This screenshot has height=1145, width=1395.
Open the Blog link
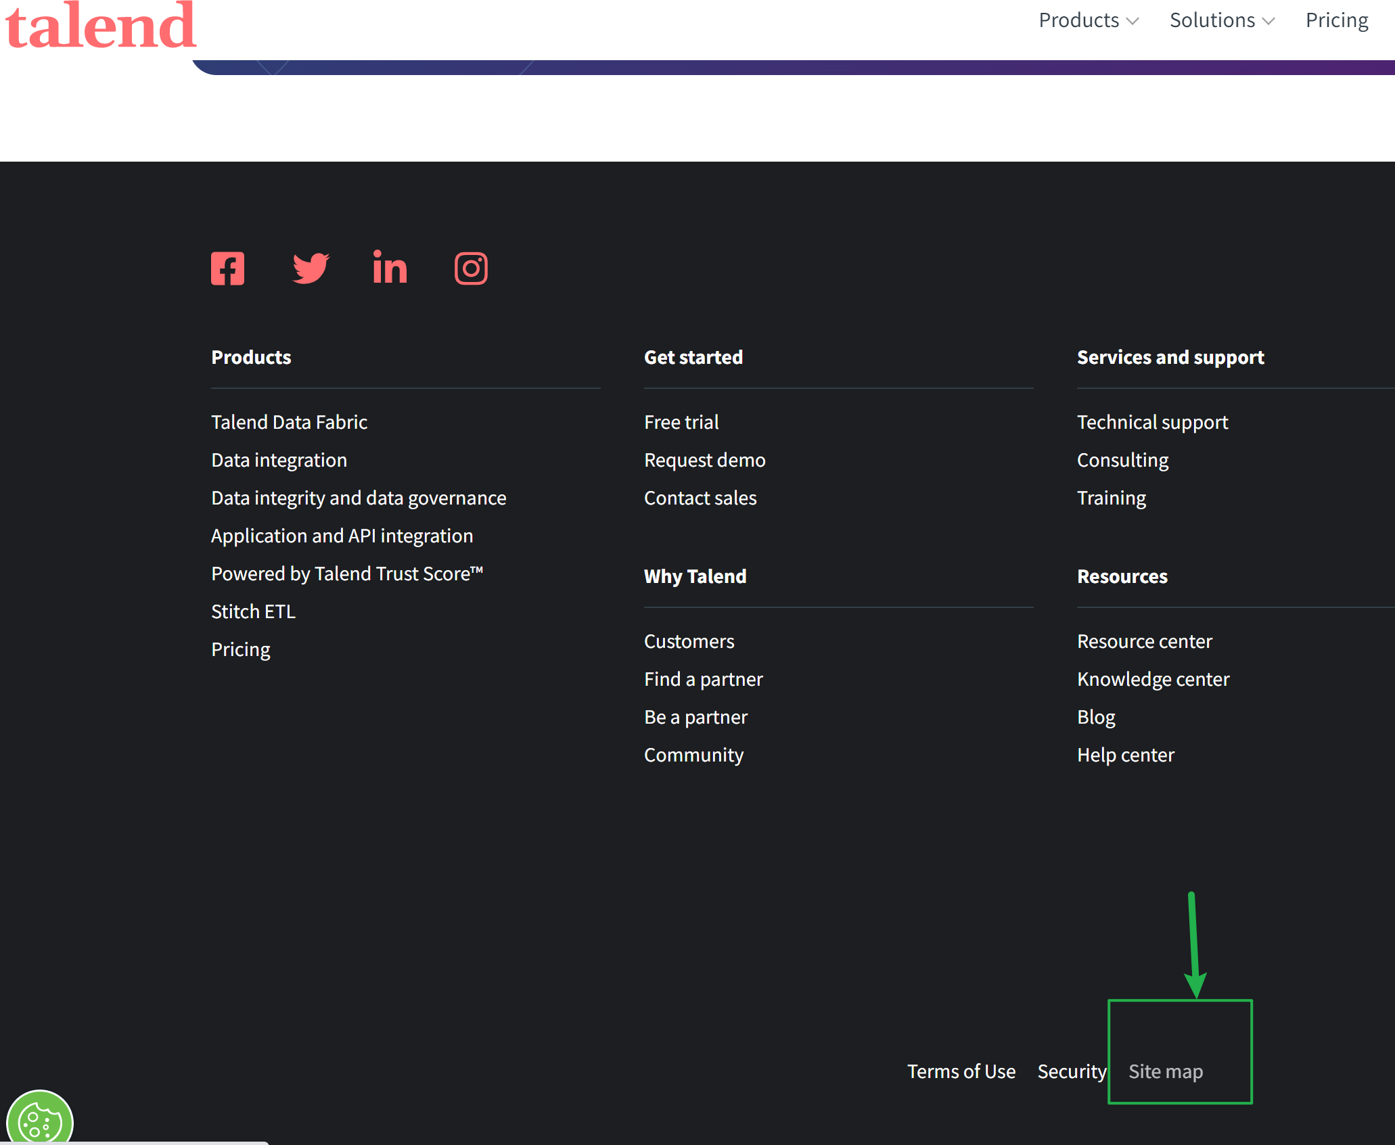tap(1095, 717)
